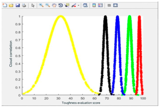This screenshot has width=160, height=108.
Task: Hide plot tools with the gray square icon
Action: [x=109, y=5]
